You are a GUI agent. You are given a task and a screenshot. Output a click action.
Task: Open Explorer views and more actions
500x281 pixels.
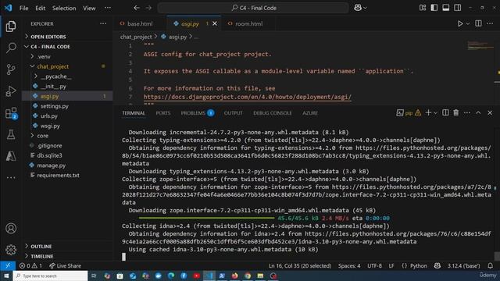pos(103,23)
